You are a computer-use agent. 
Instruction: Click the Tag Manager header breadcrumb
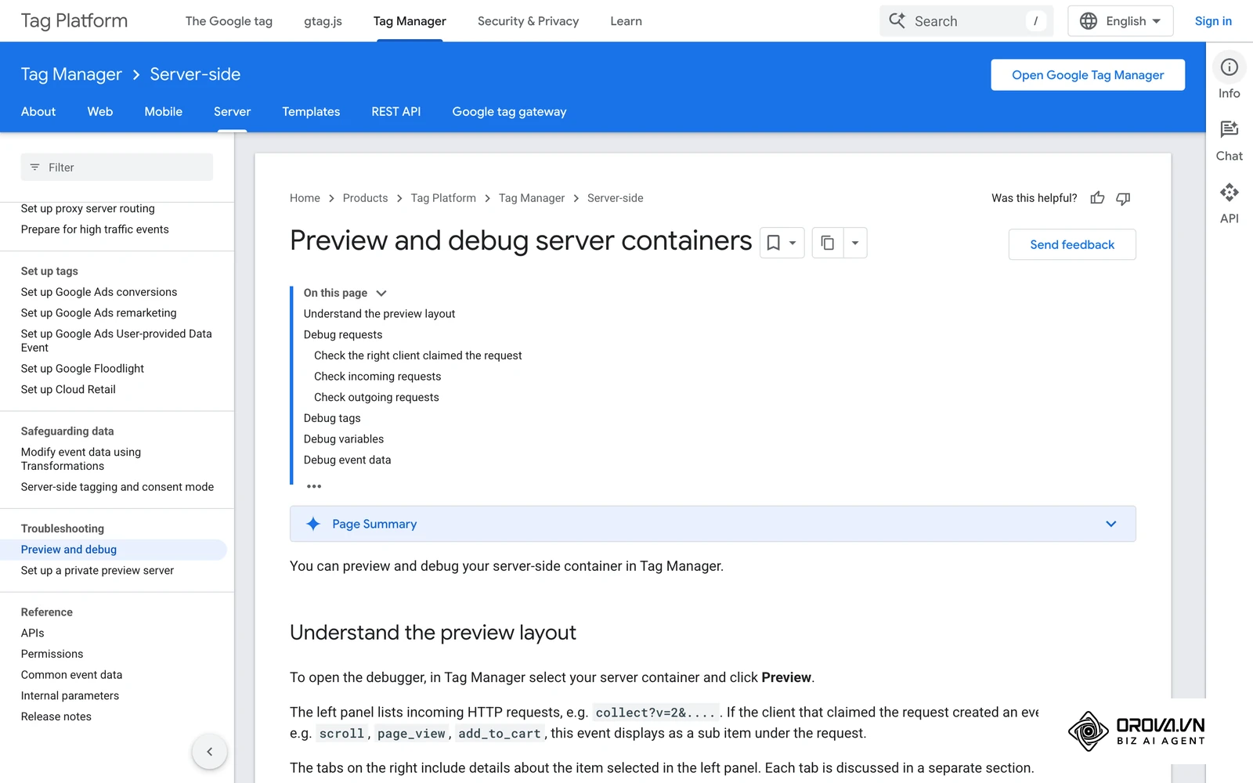point(71,74)
